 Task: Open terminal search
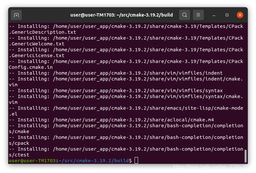coord(184,15)
